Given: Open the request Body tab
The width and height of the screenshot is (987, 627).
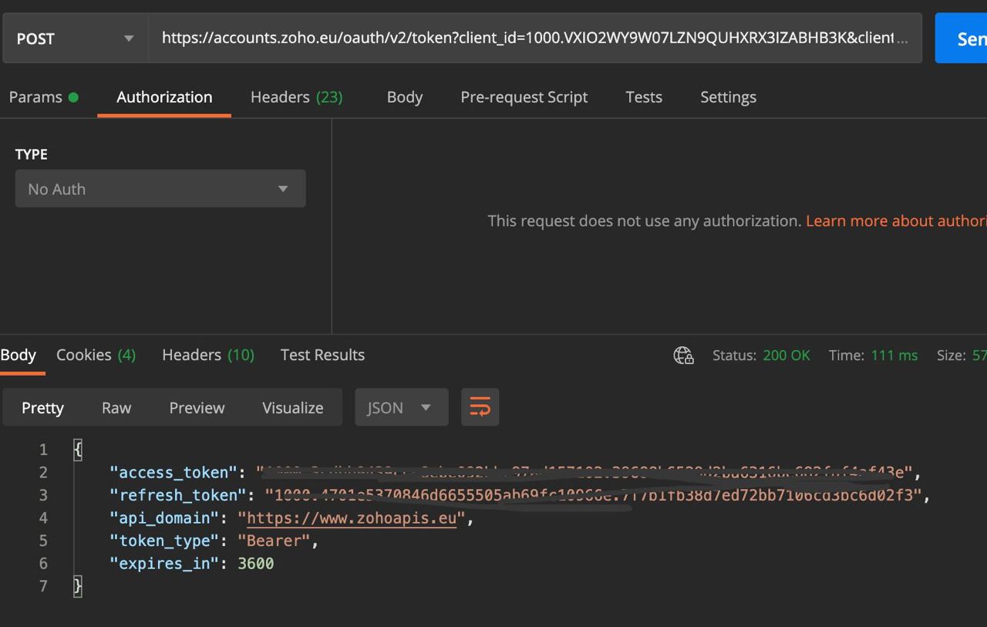Looking at the screenshot, I should pyautogui.click(x=405, y=97).
